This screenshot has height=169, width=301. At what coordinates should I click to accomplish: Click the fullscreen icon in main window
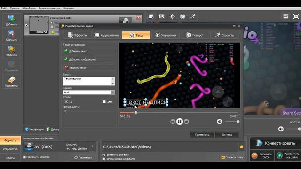click(x=296, y=16)
